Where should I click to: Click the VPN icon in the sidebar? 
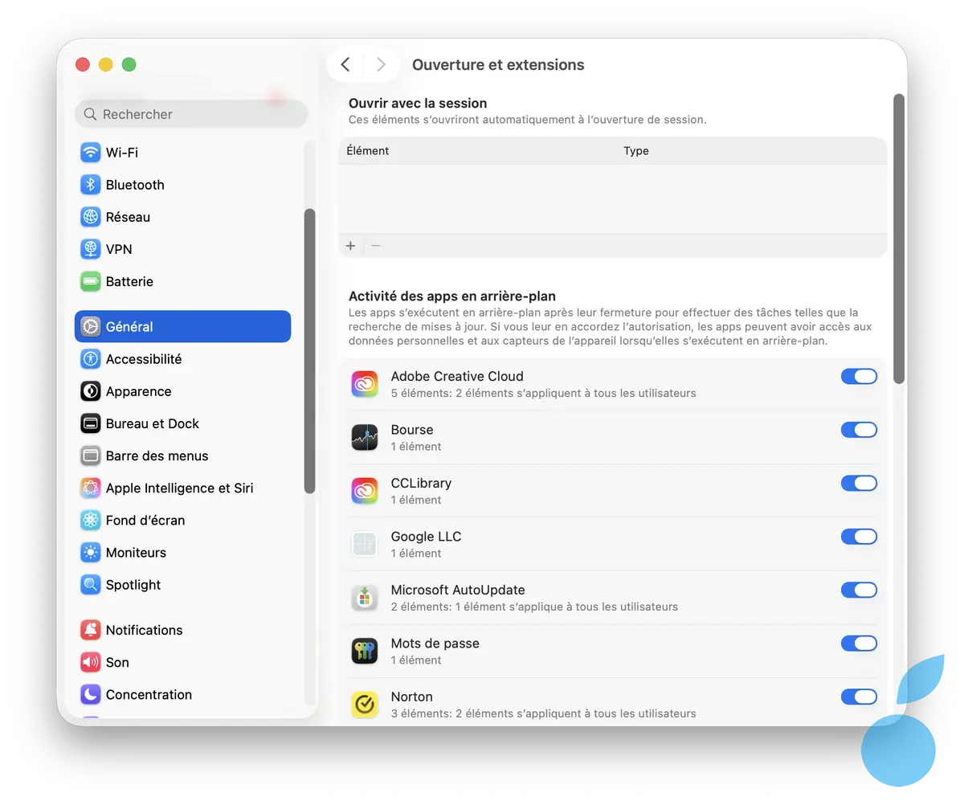pyautogui.click(x=90, y=248)
